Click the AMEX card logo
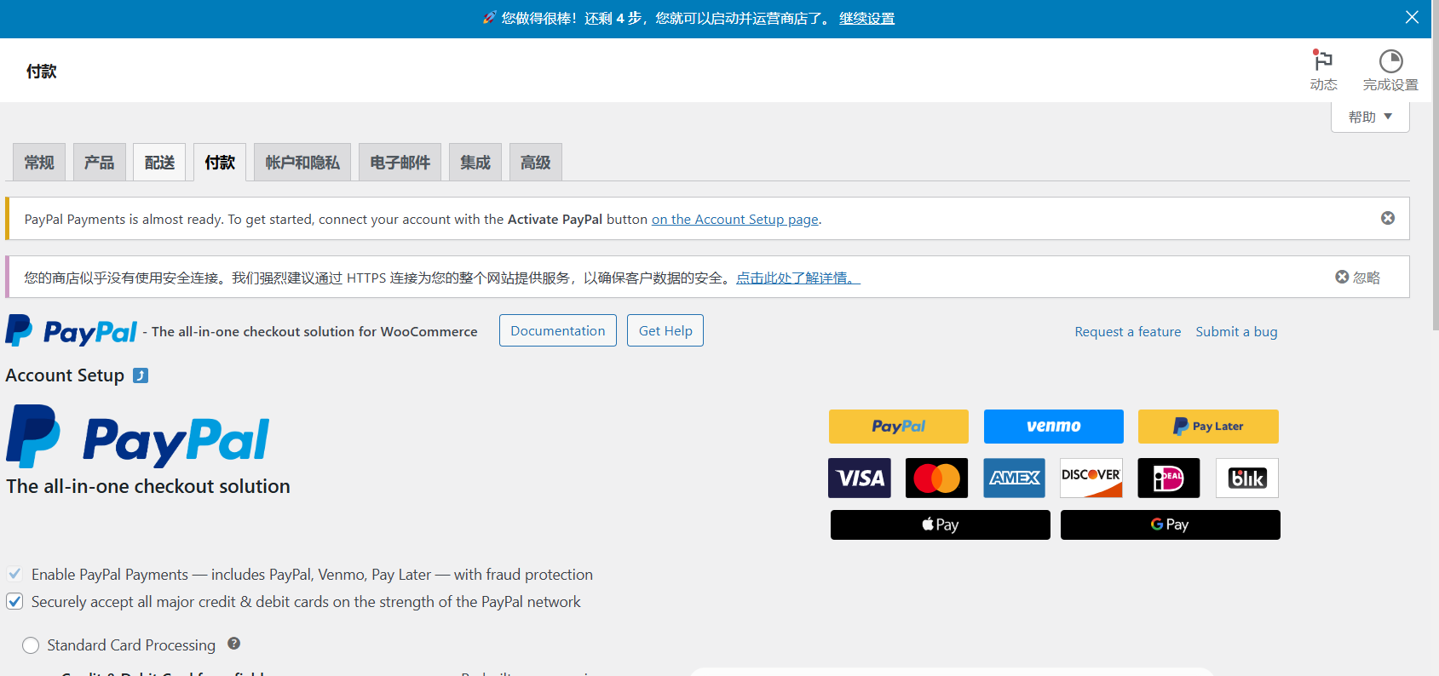 (x=1015, y=478)
